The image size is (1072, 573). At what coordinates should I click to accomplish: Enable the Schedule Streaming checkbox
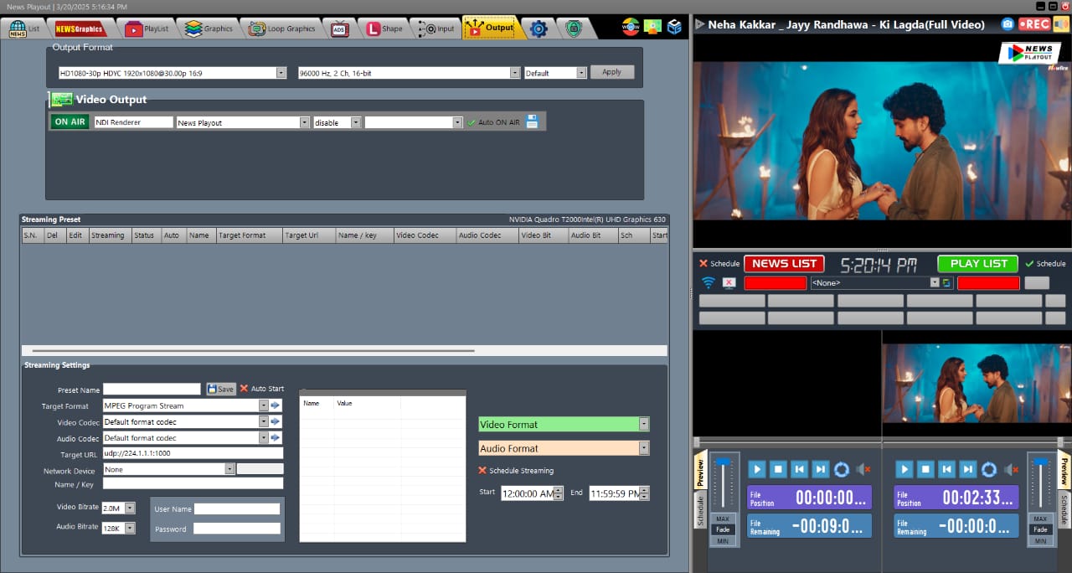click(482, 471)
